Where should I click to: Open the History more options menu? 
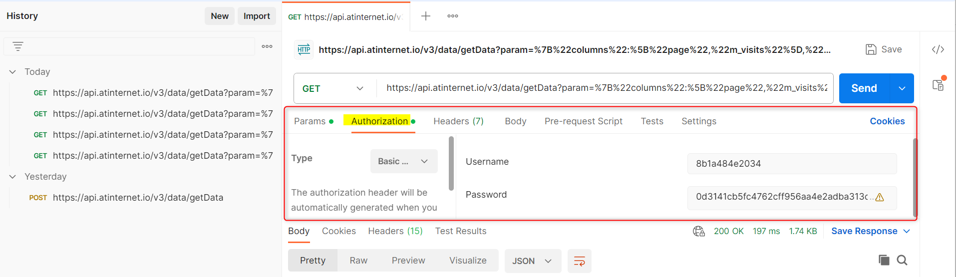click(267, 46)
